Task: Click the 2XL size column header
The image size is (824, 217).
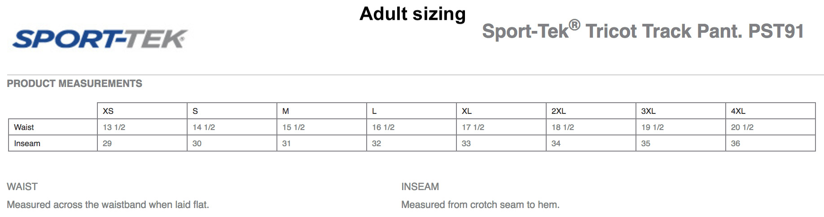Action: [558, 111]
